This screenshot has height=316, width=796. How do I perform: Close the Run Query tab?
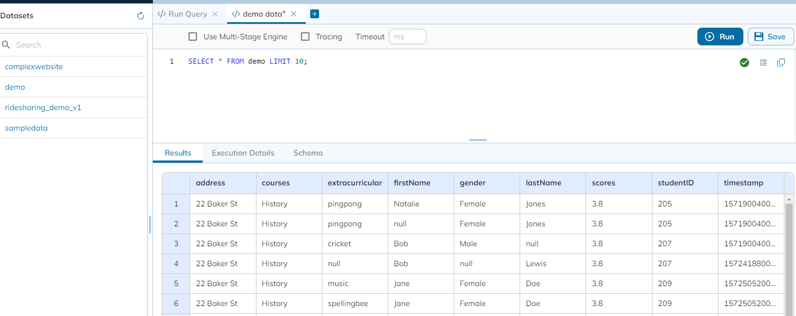(x=215, y=14)
